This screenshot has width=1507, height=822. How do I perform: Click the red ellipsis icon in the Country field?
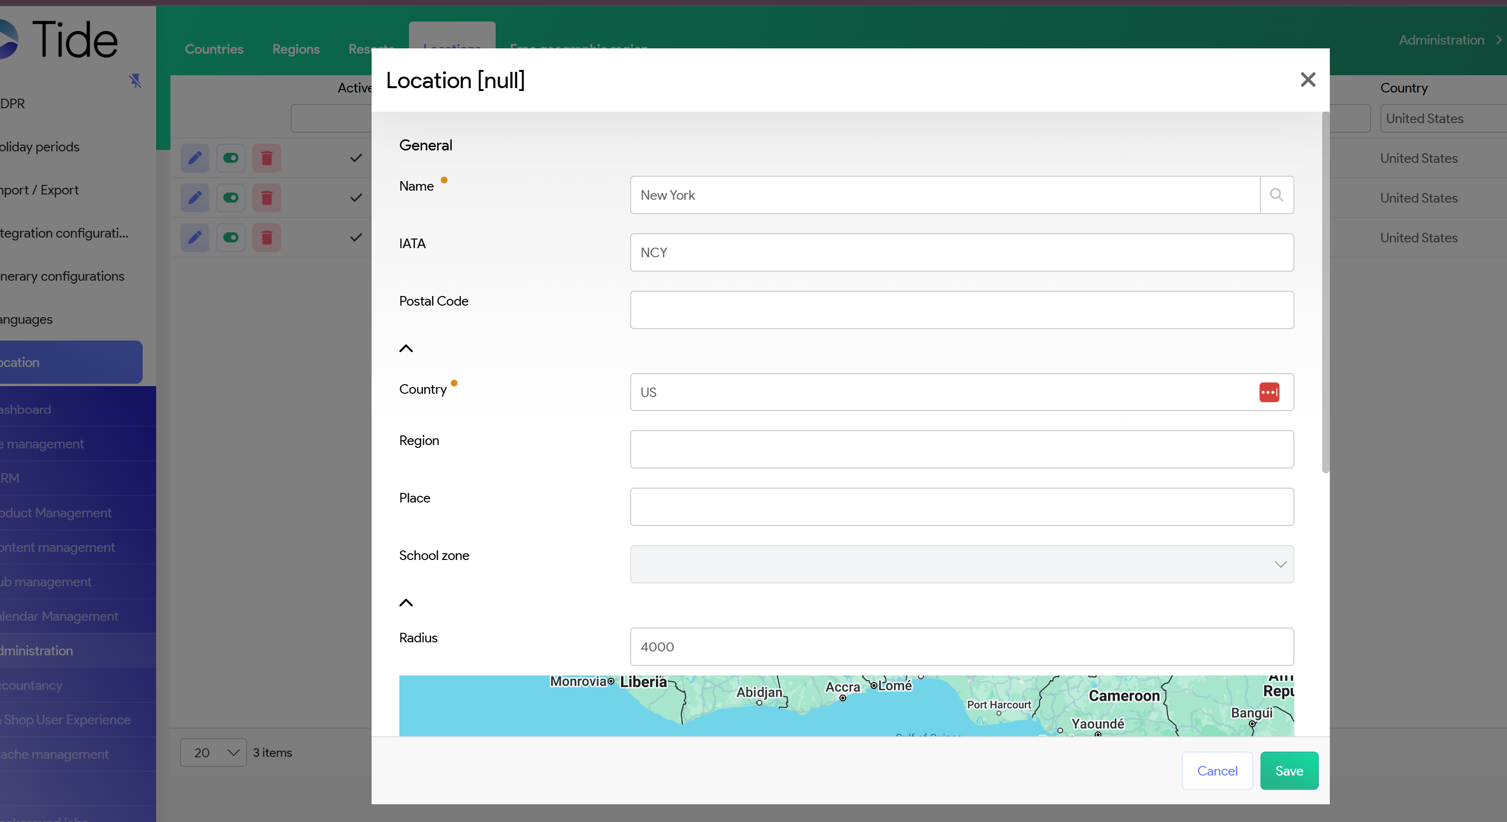[x=1269, y=392]
